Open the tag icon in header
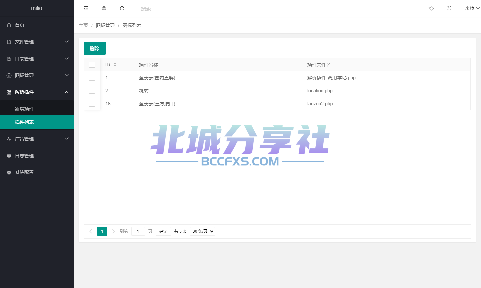Viewport: 481px width, 288px height. tap(431, 8)
